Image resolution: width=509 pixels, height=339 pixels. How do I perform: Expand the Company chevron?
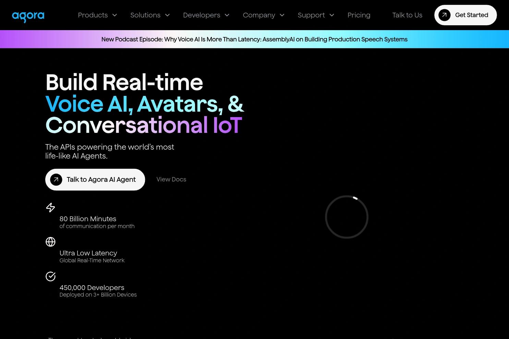point(282,15)
